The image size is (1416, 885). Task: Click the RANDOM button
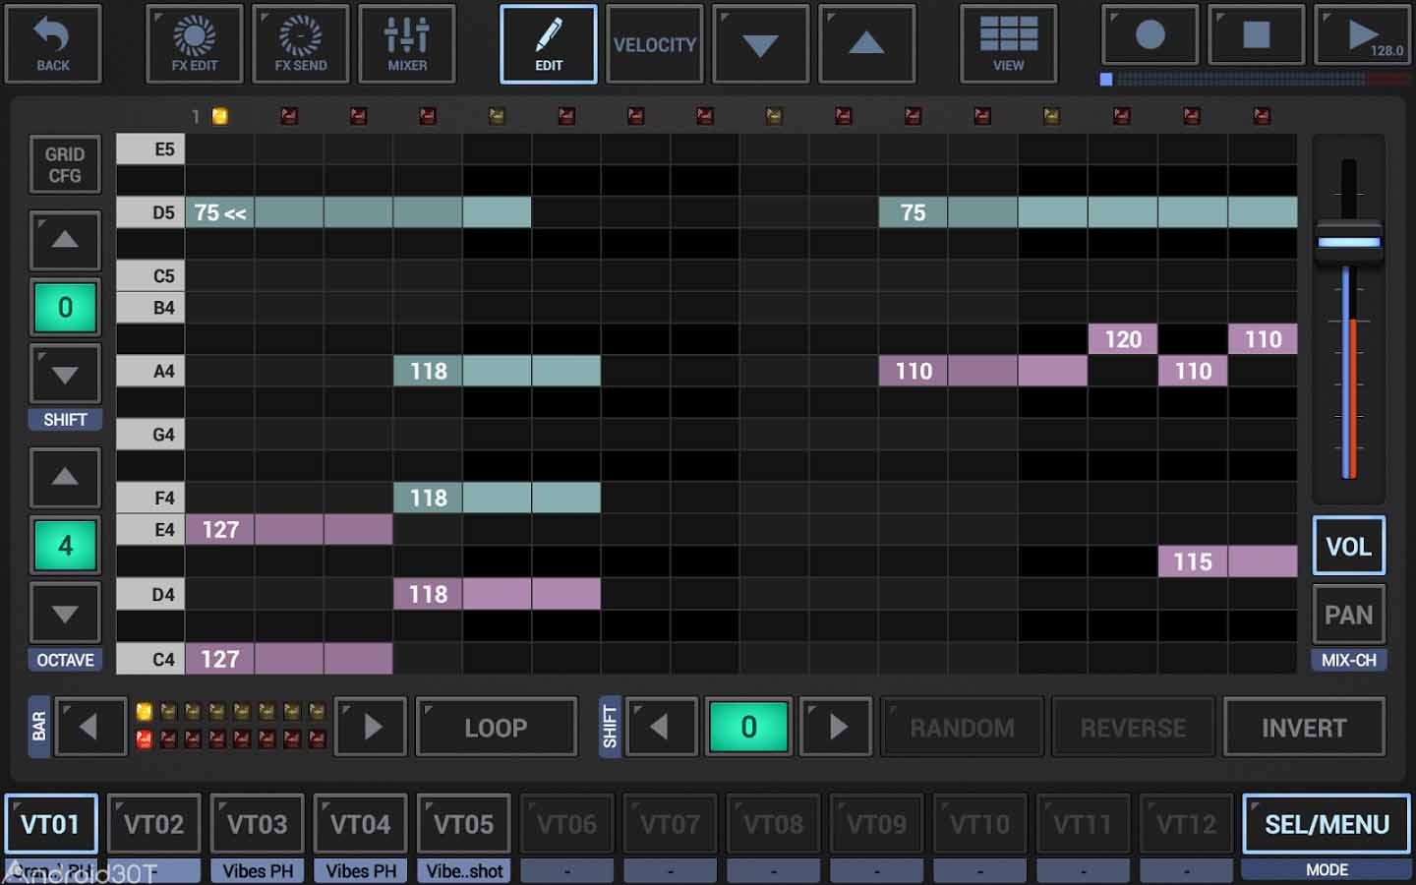pos(962,727)
